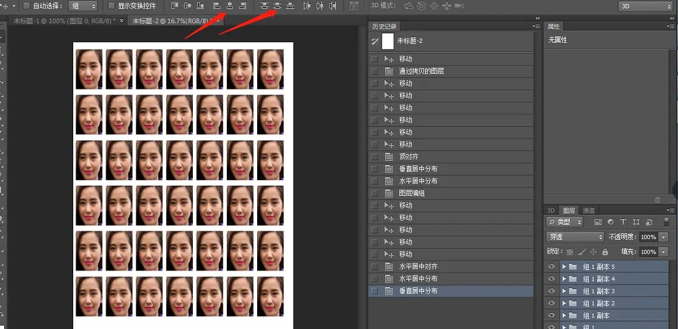The image size is (678, 329).
Task: Filter layers by pixel layers icon
Action: 598,222
